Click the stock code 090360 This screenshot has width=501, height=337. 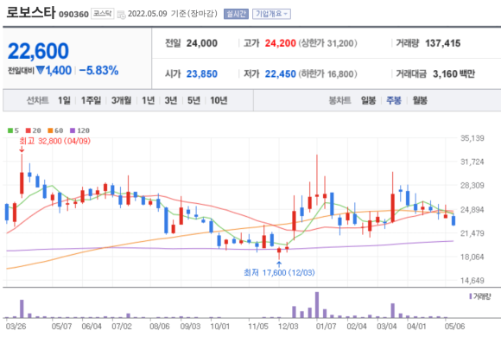point(73,15)
